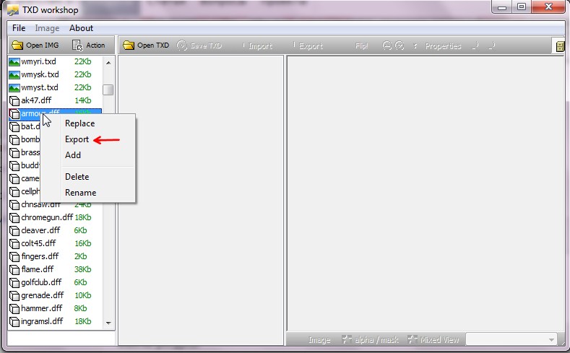Image resolution: width=570 pixels, height=353 pixels.
Task: Click the Import toolbar button
Action: (x=258, y=46)
